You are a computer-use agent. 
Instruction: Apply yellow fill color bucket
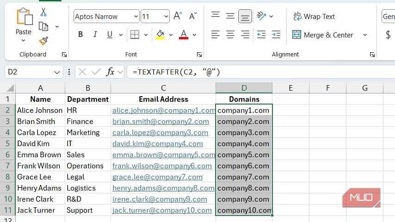[x=160, y=35]
